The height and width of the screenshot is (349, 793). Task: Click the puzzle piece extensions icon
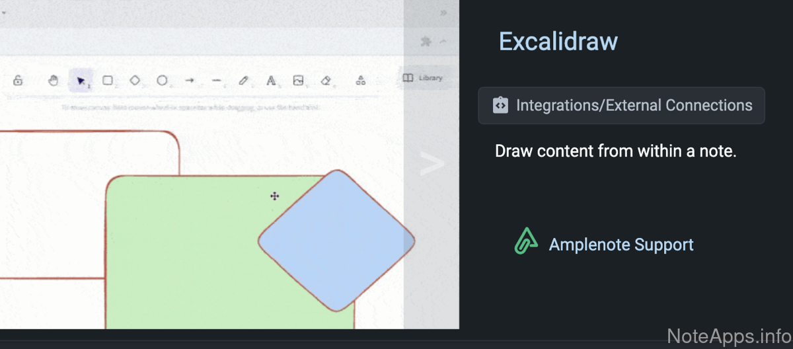[426, 42]
